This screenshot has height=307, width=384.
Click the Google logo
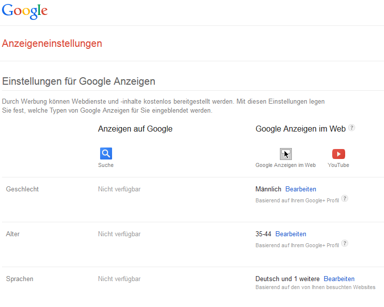click(25, 11)
